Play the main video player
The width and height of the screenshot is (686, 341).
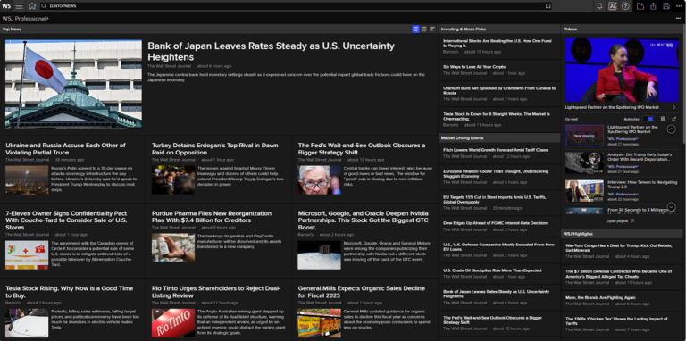pyautogui.click(x=622, y=70)
